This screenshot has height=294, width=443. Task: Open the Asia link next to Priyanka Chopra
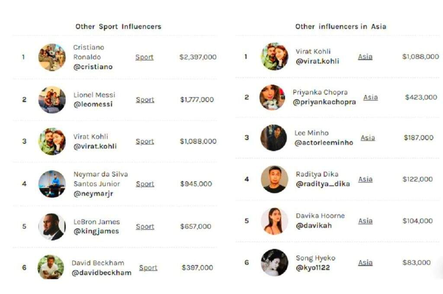pyautogui.click(x=370, y=97)
